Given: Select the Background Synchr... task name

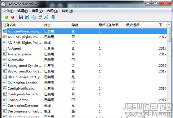Looking at the screenshot, I should [24, 65].
